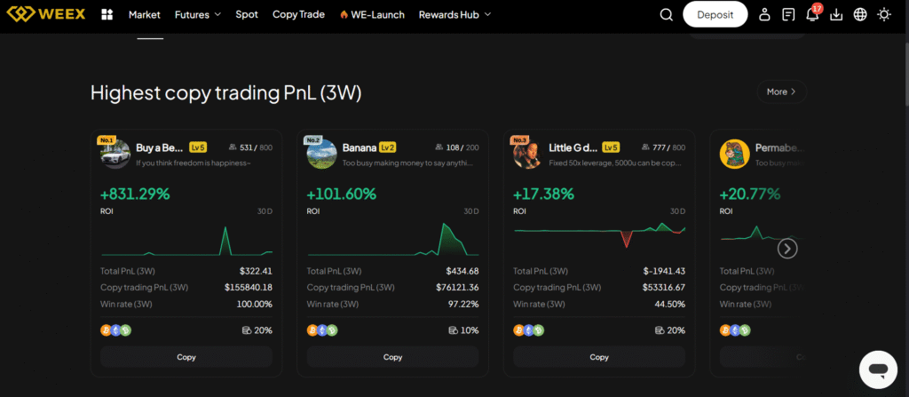Click coin icons on Banana card
This screenshot has width=909, height=397.
click(322, 330)
